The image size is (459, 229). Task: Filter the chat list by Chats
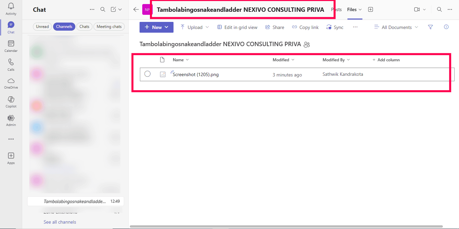[x=84, y=27]
